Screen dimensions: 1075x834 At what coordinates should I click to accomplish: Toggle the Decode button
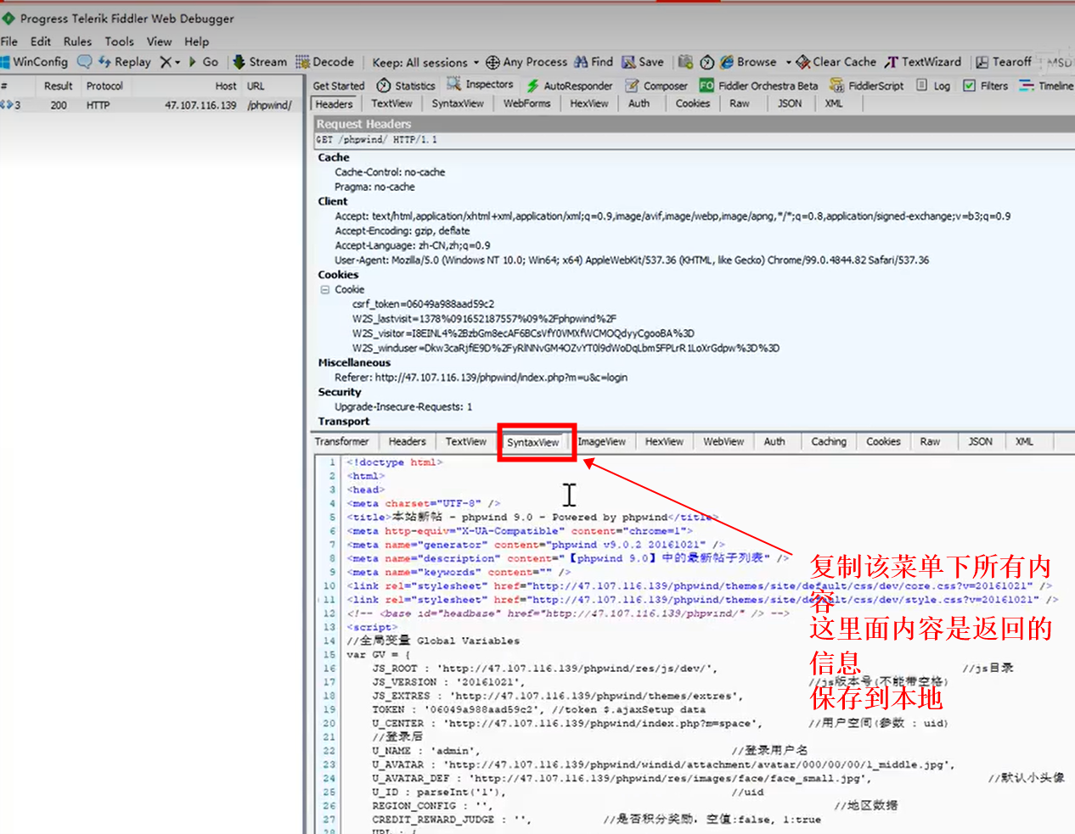coord(324,62)
